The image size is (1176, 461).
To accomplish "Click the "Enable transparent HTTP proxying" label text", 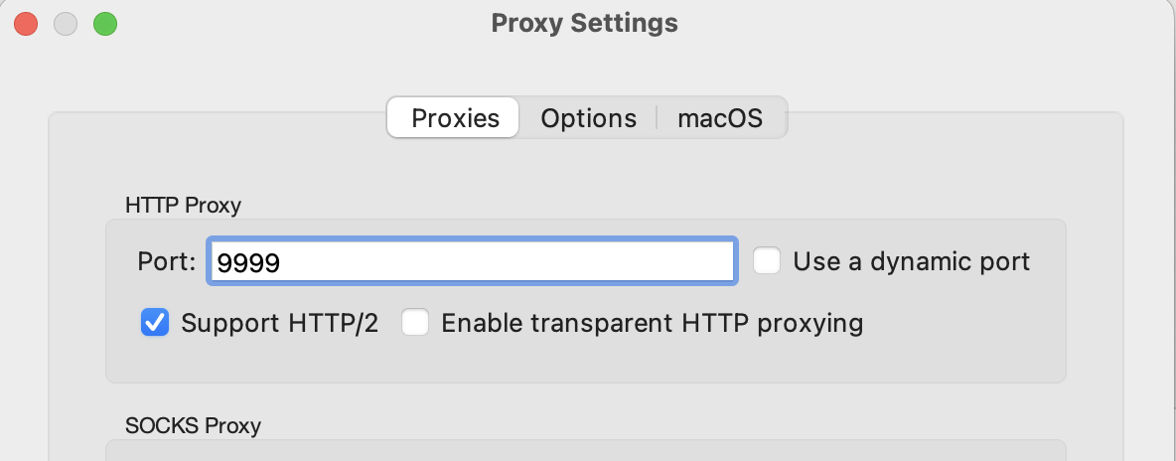I will [652, 323].
